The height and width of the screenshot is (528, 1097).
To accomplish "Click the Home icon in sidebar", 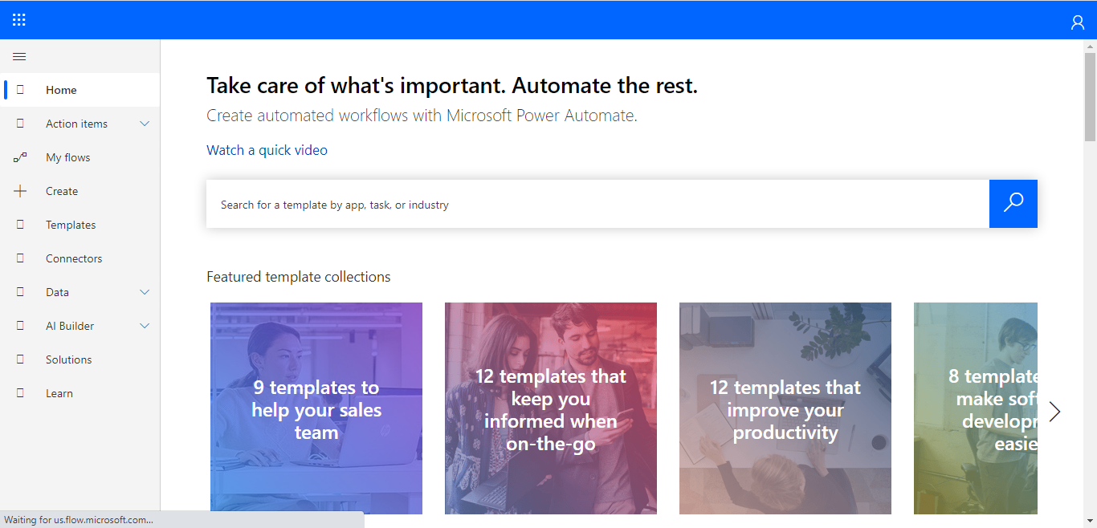I will [x=20, y=90].
